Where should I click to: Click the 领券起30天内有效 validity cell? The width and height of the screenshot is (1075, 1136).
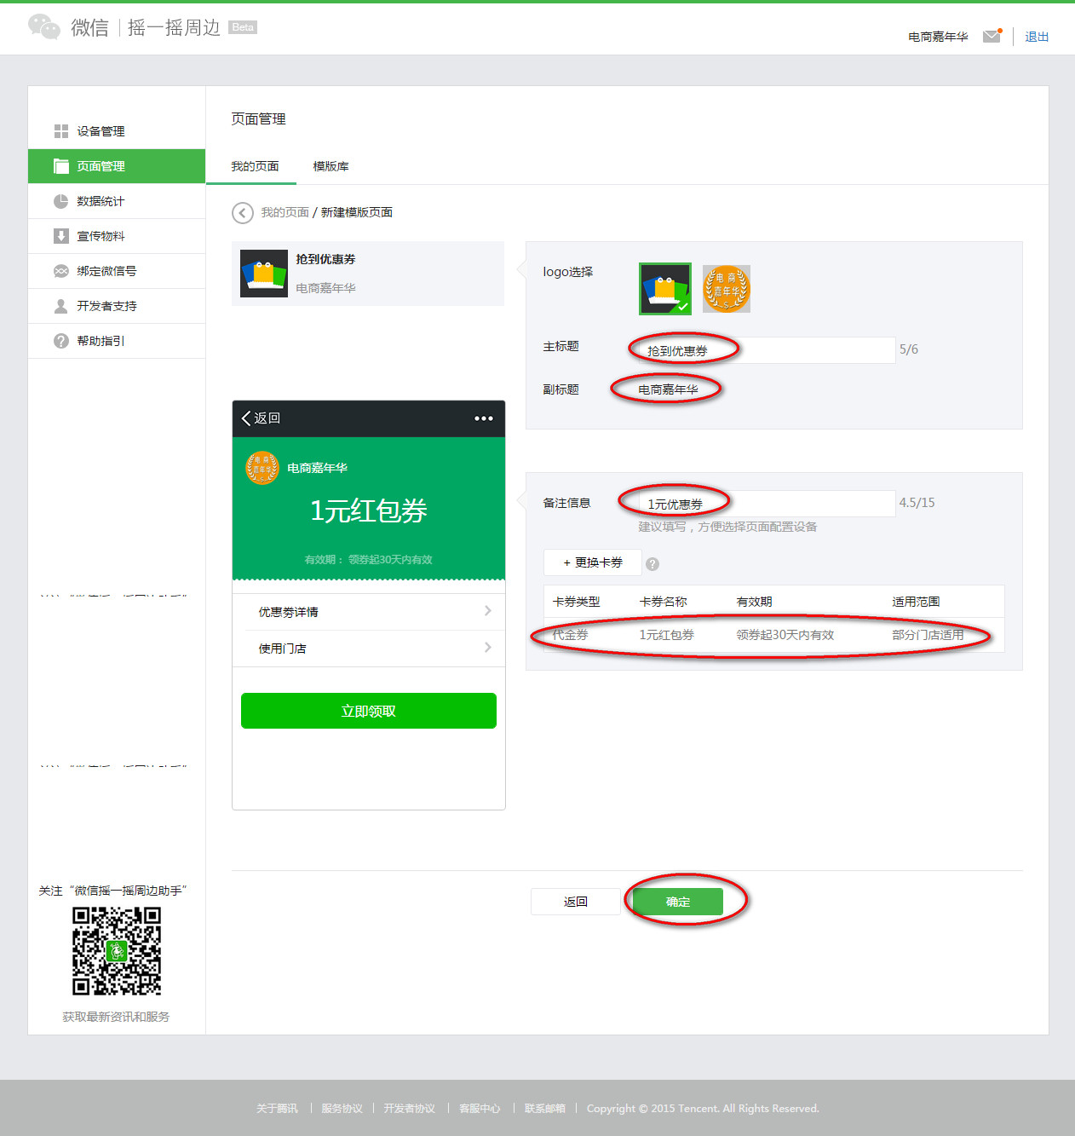point(785,635)
